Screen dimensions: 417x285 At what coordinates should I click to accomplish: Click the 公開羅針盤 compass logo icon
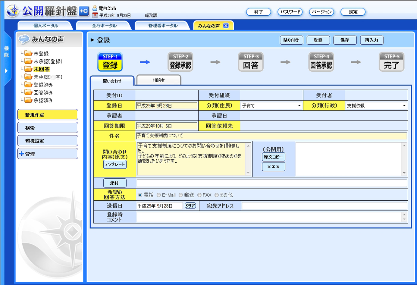tap(13, 11)
